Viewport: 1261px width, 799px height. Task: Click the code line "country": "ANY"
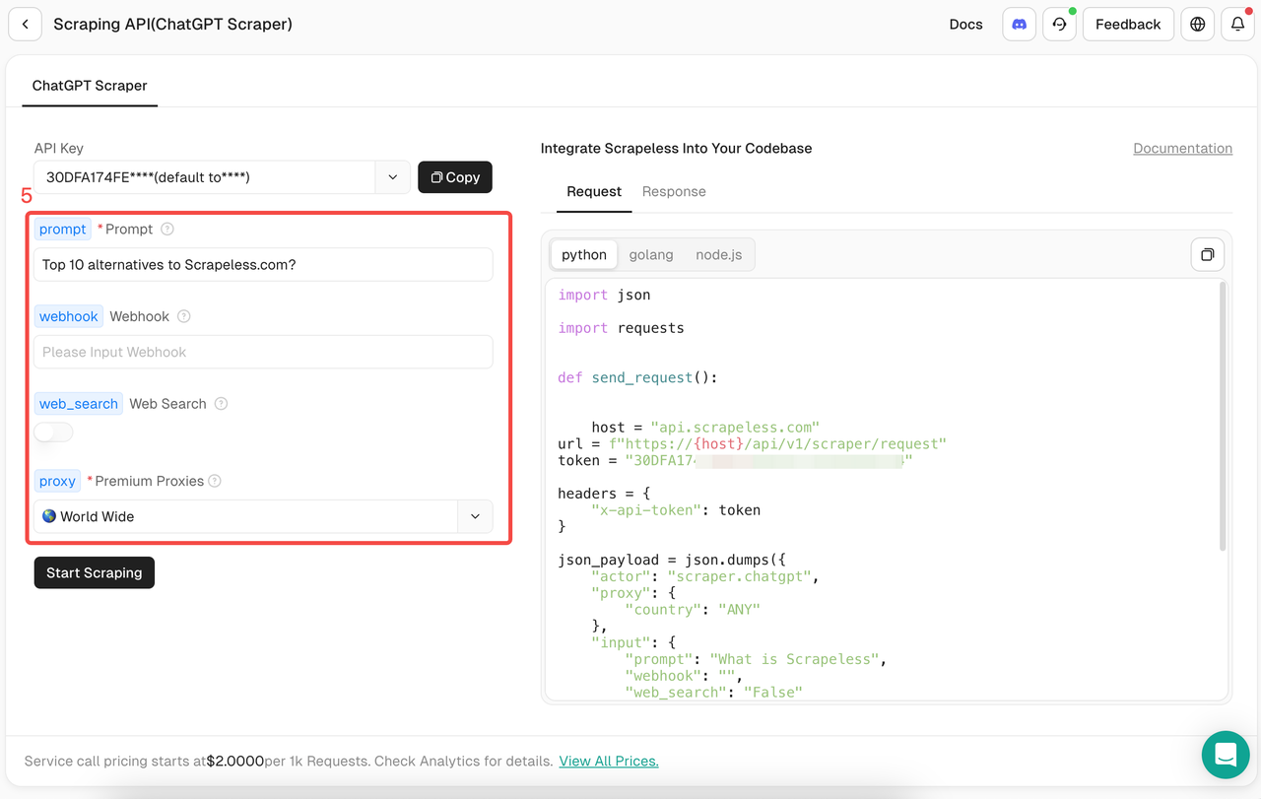click(x=693, y=610)
